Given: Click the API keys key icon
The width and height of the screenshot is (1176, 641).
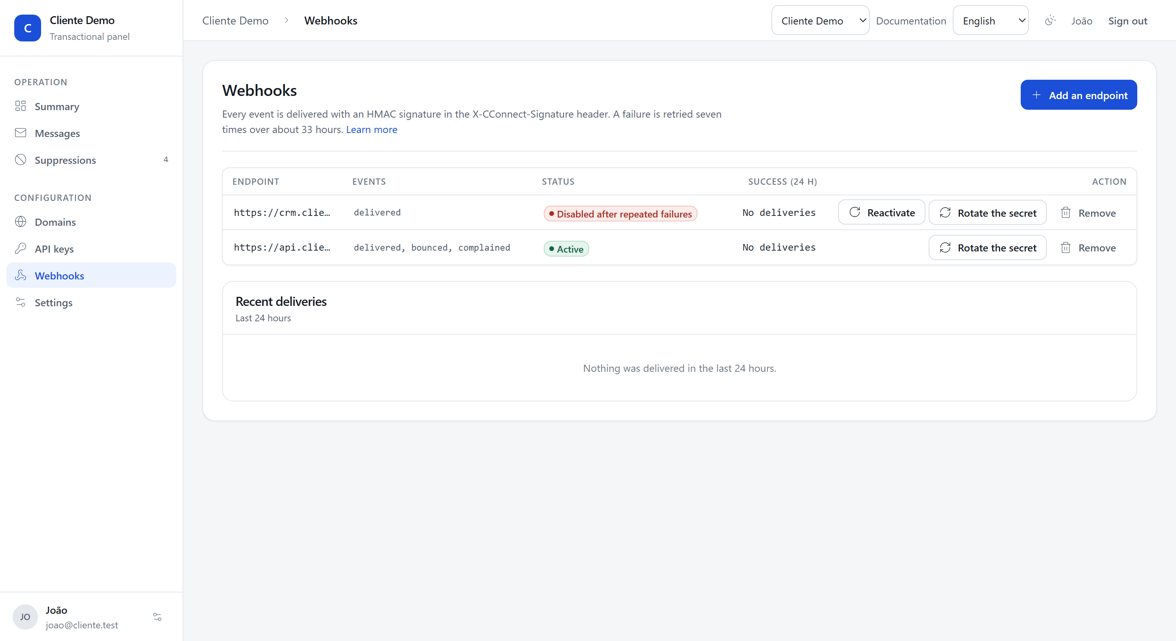Looking at the screenshot, I should pyautogui.click(x=21, y=249).
